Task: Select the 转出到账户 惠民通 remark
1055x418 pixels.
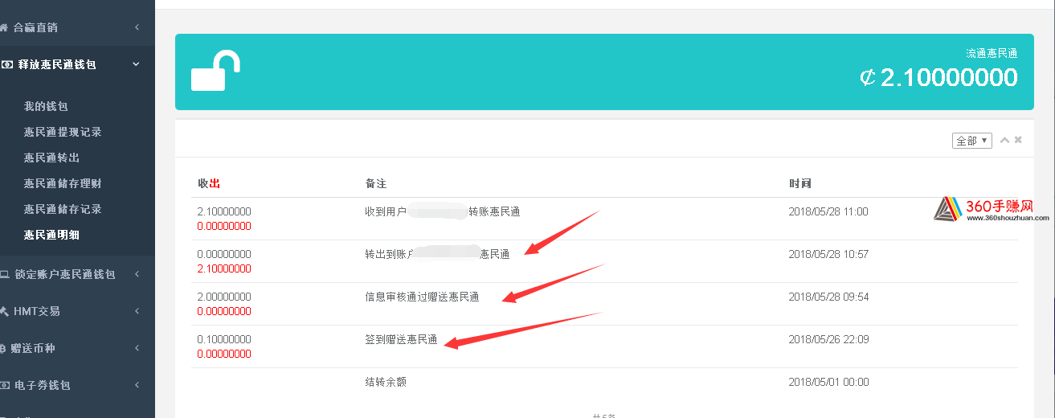Action: (437, 254)
